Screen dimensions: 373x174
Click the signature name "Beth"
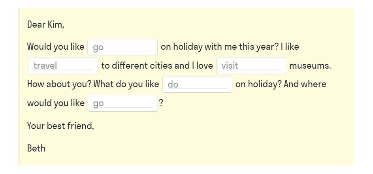point(36,149)
